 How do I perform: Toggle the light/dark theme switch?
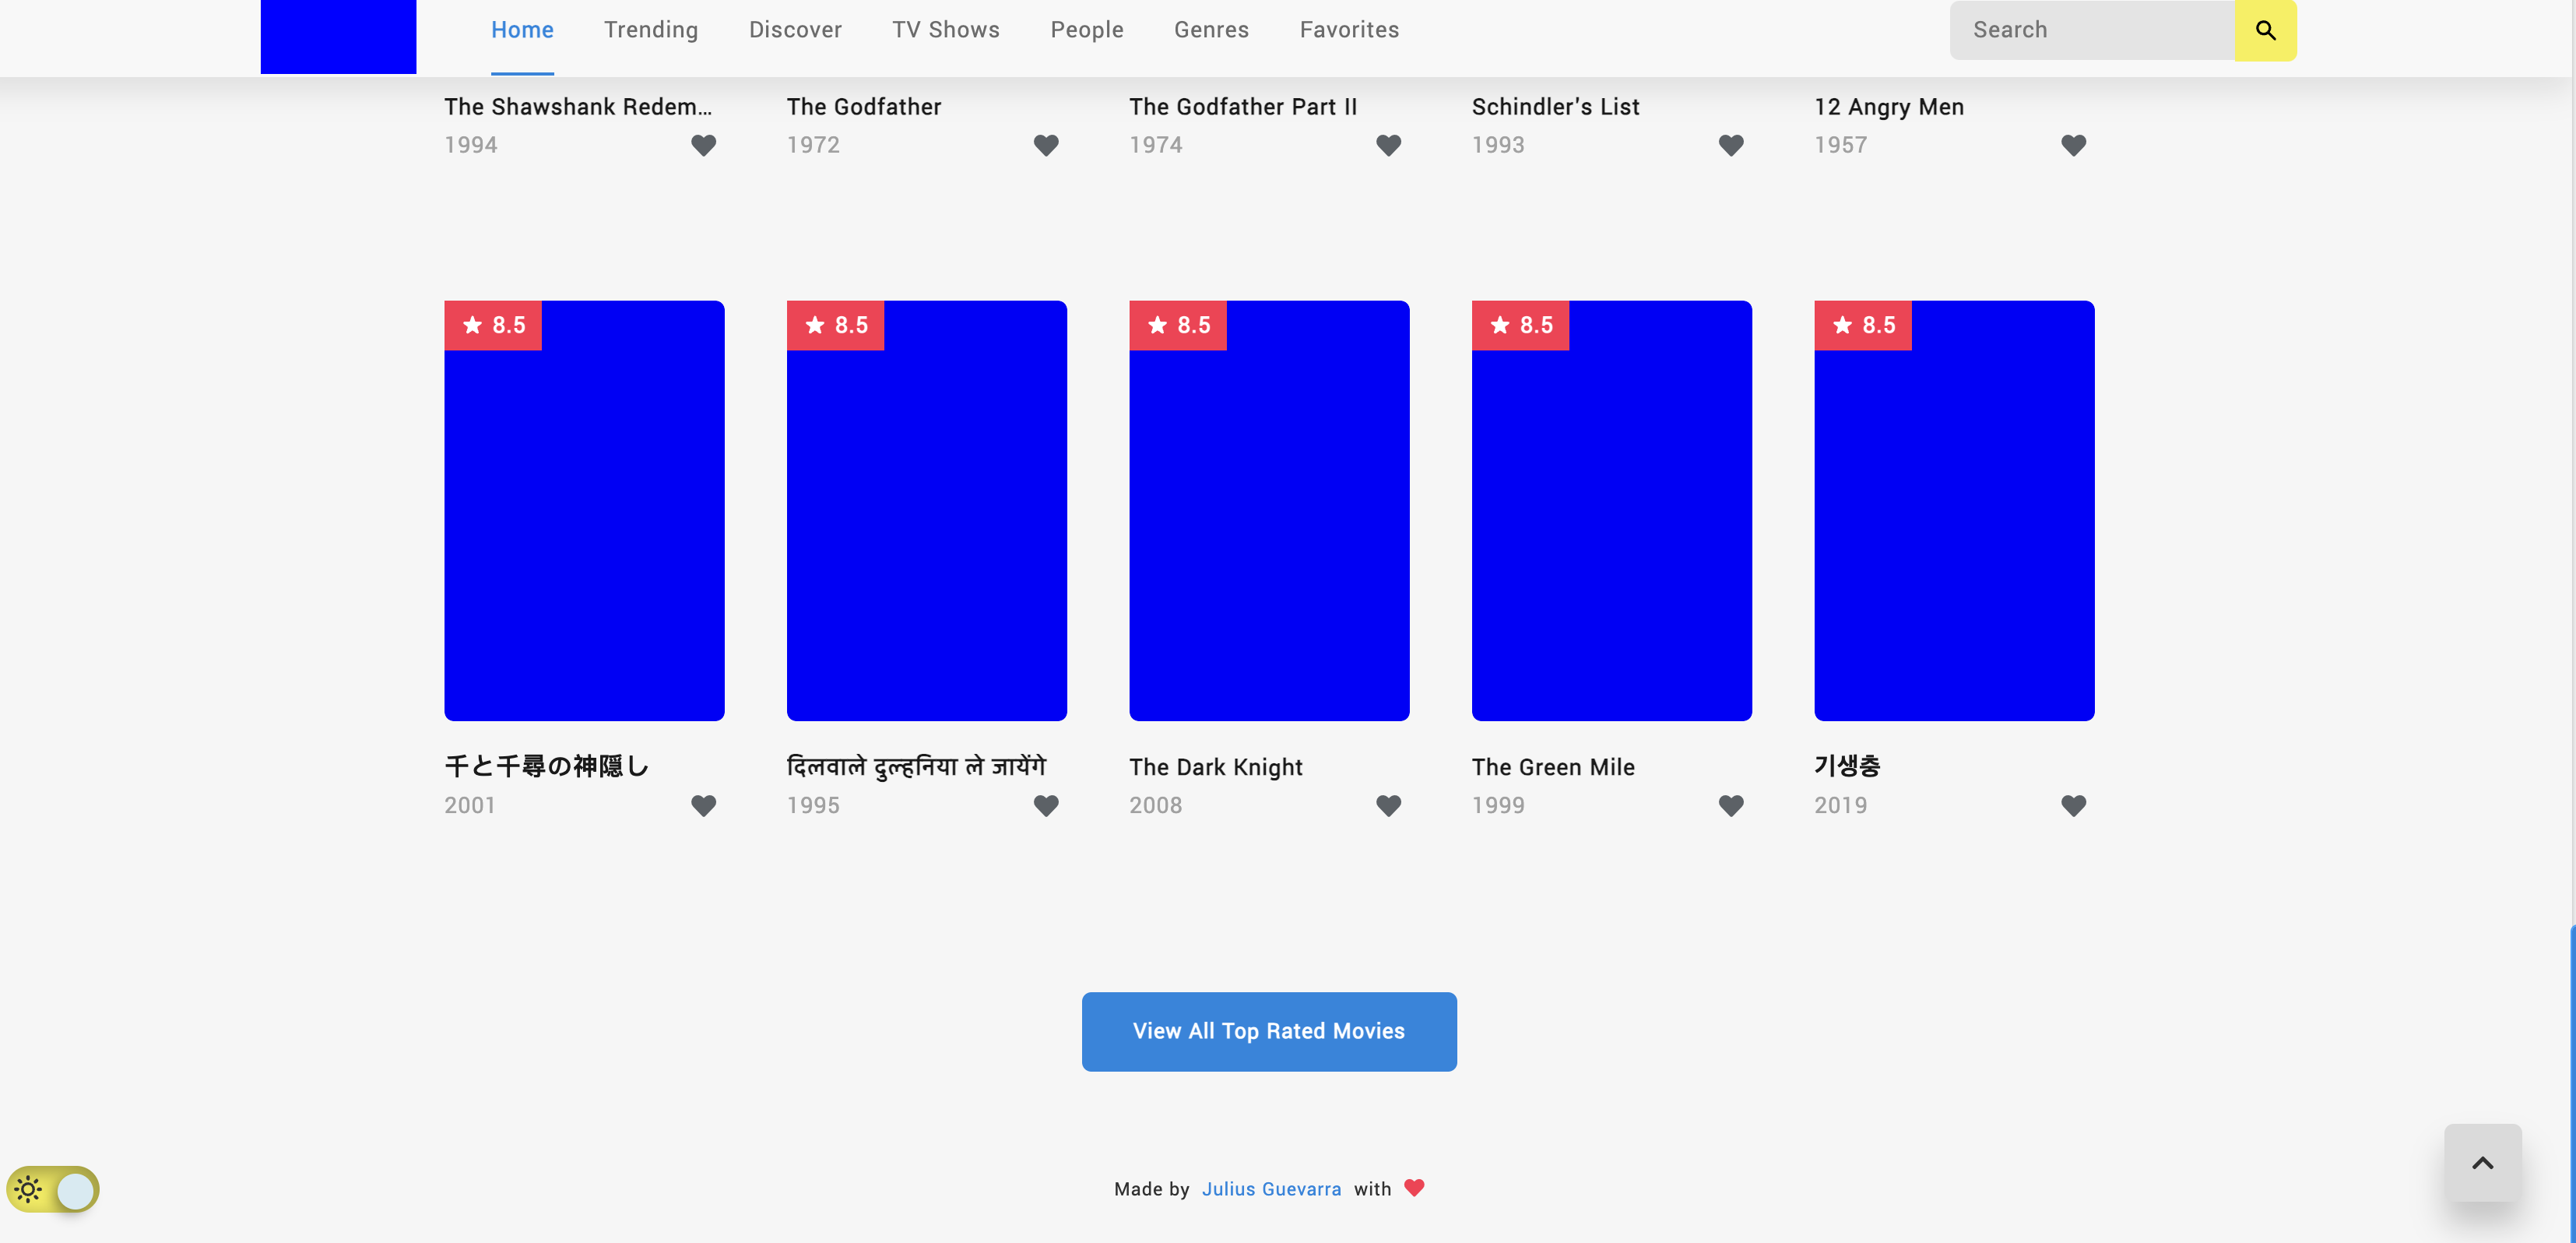click(53, 1190)
